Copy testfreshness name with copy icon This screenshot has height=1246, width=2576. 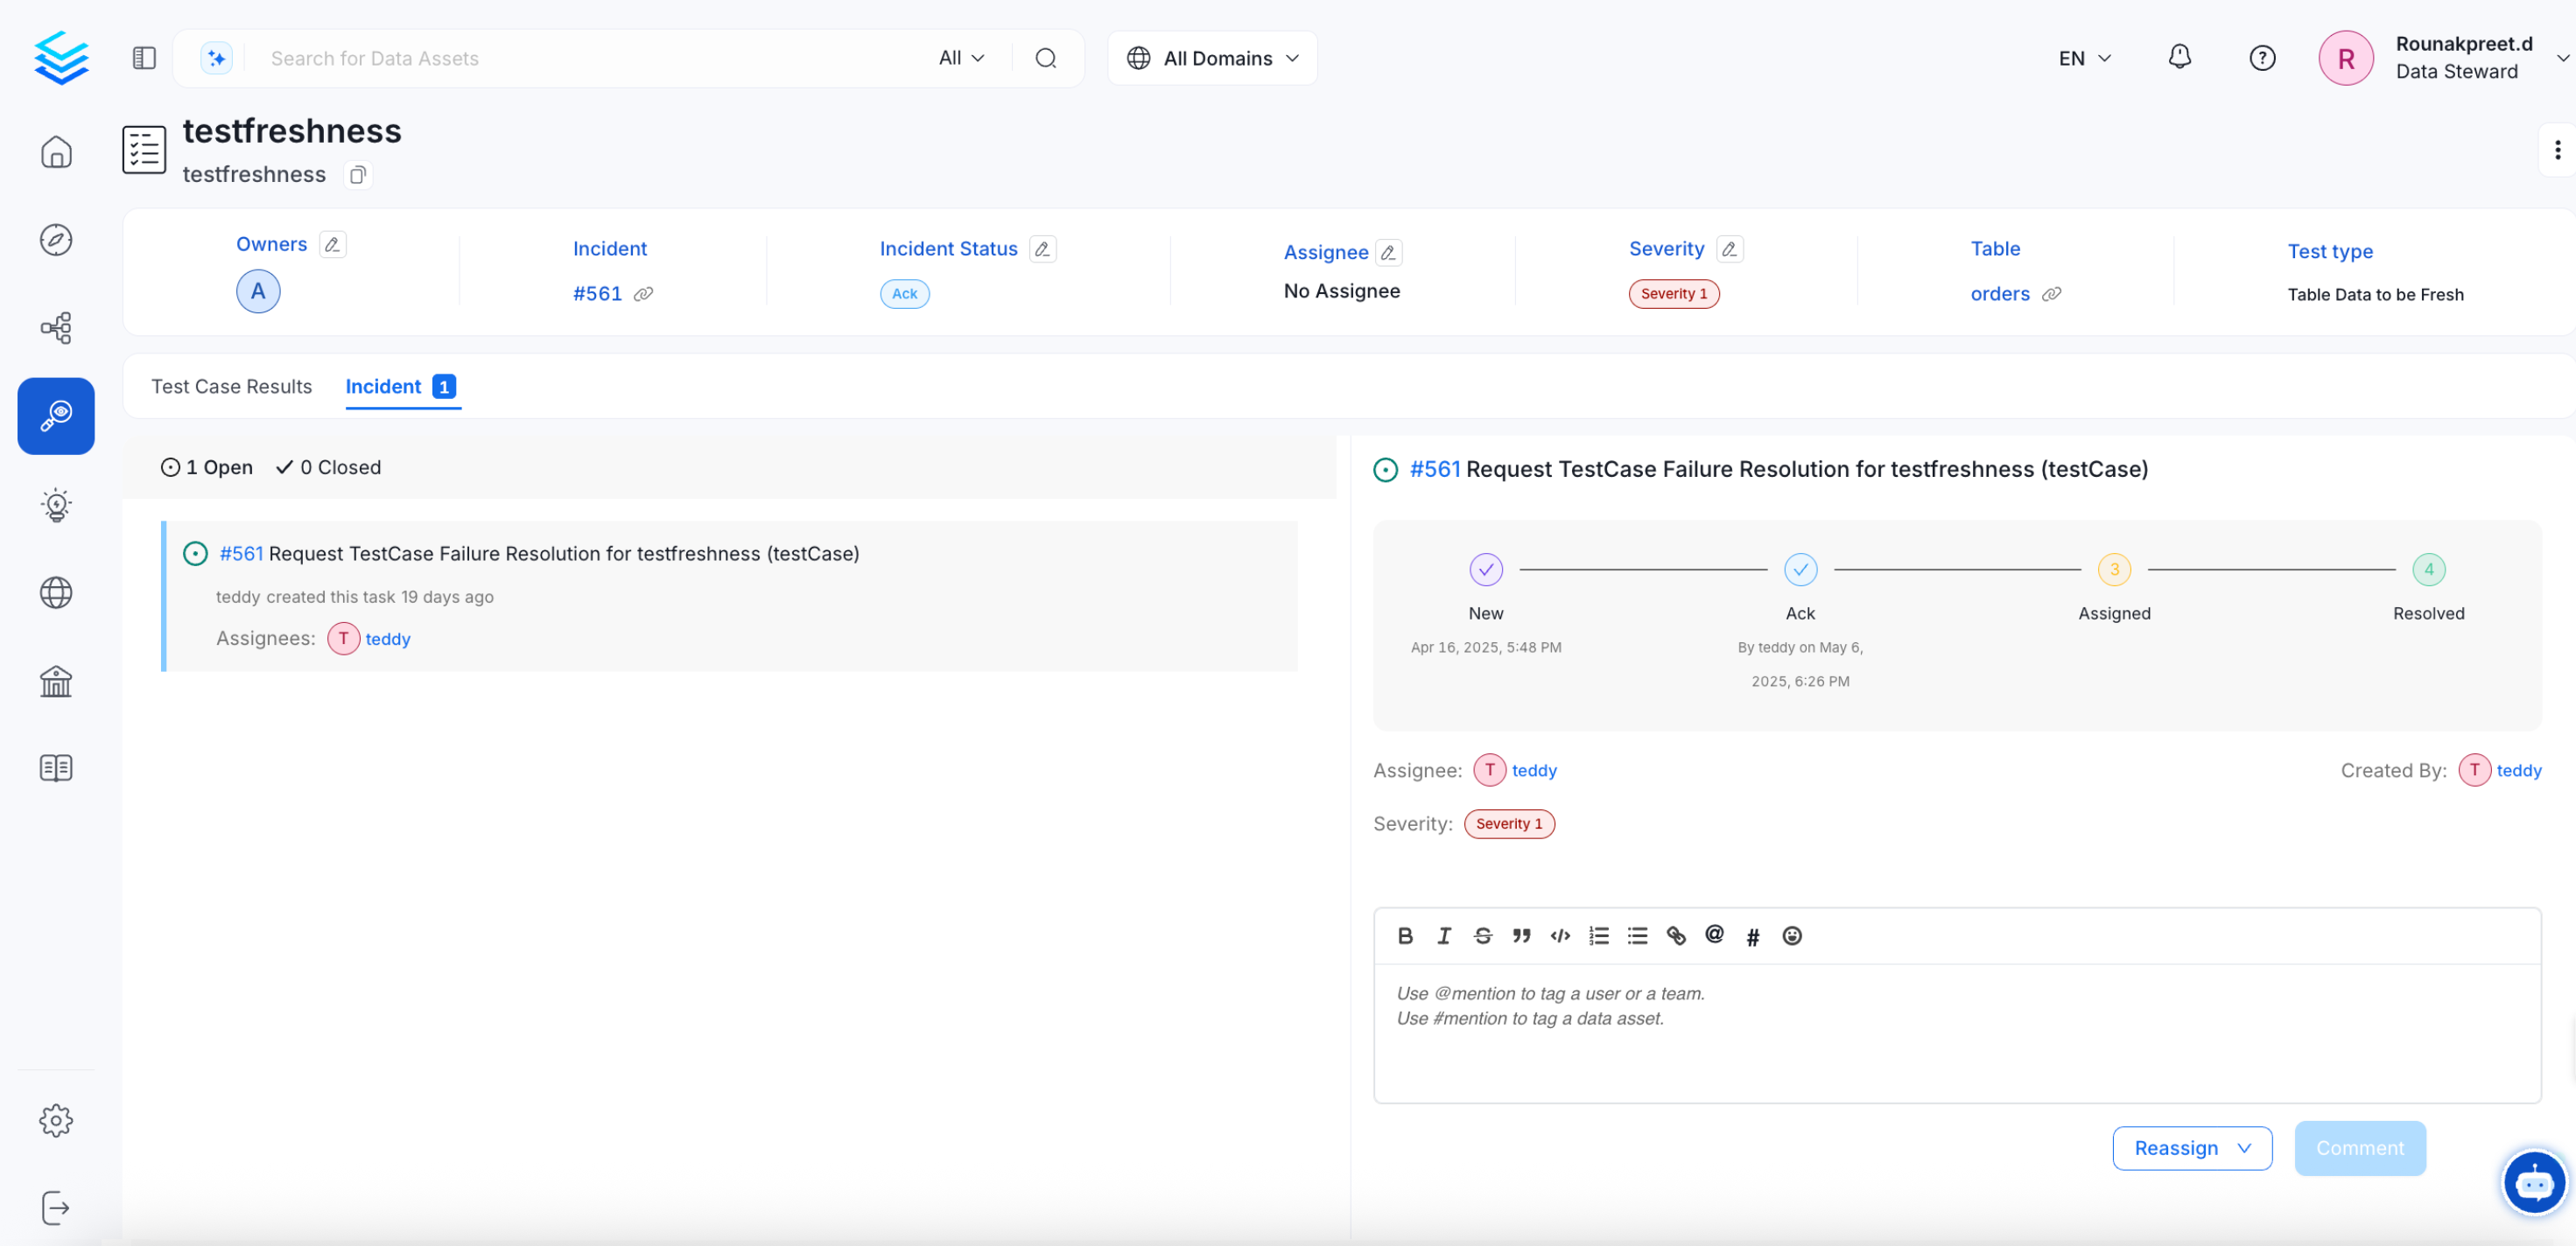[357, 175]
